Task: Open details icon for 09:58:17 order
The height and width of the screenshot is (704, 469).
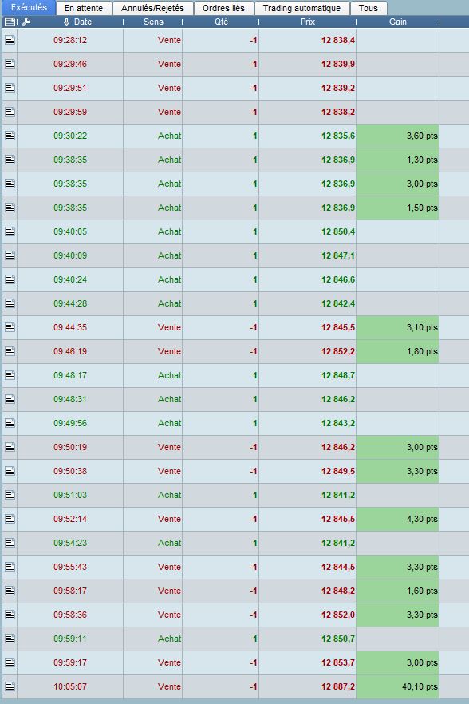Action: point(10,591)
